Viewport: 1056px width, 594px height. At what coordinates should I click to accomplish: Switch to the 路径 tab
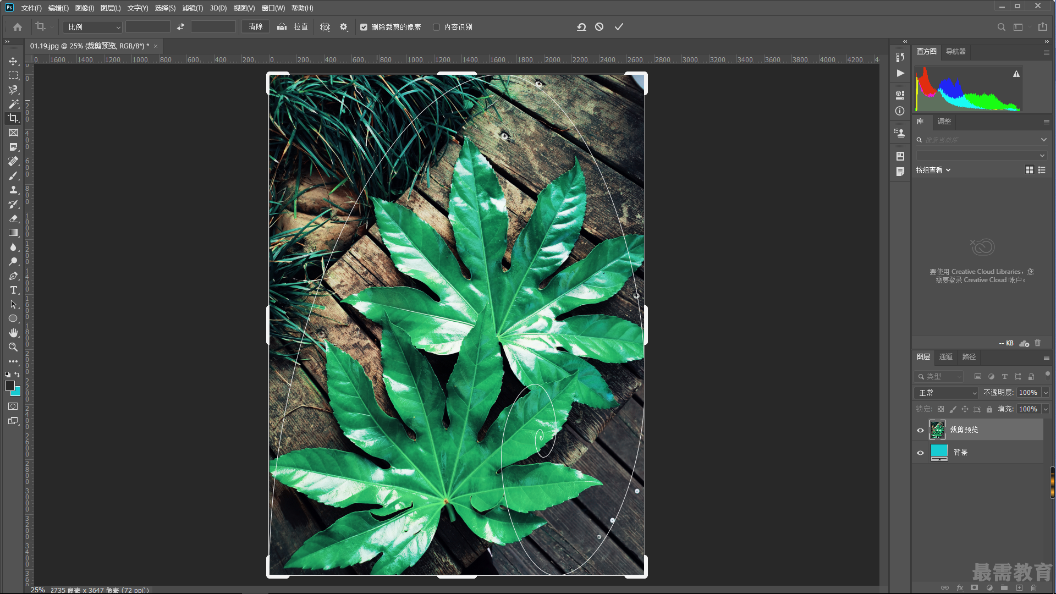[x=969, y=357]
